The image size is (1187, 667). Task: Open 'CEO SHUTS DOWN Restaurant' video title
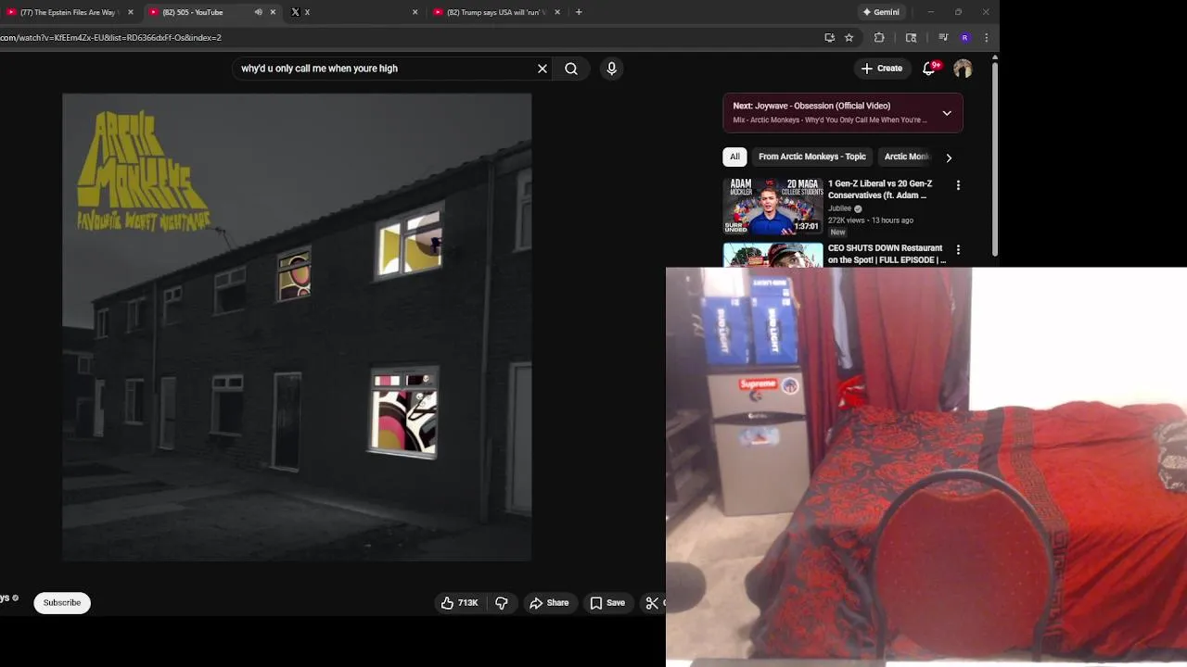(887, 254)
